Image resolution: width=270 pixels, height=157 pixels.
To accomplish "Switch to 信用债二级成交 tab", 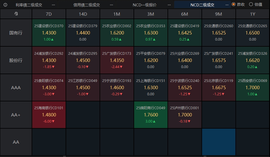I will 87,5.
